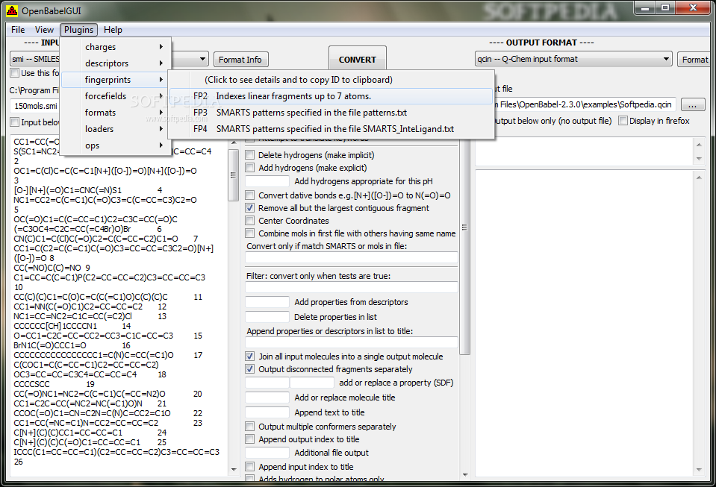Expand the charges submenu
The height and width of the screenshot is (487, 716).
[116, 47]
